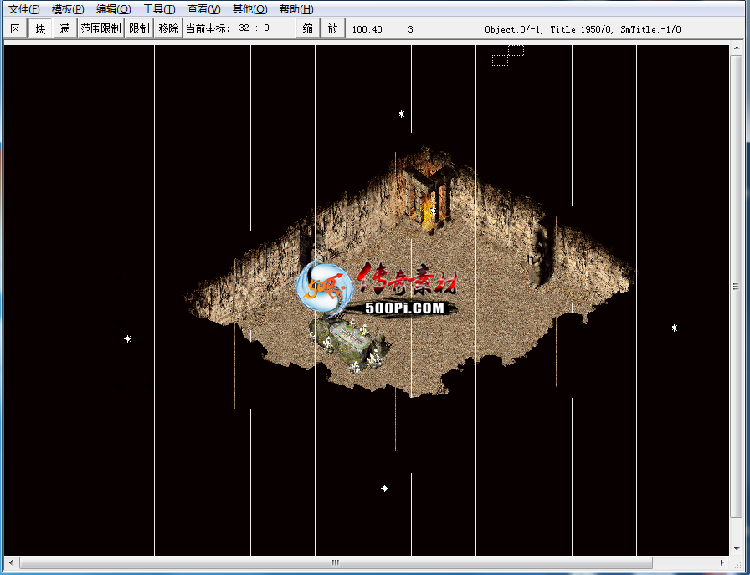Viewport: 750px width, 575px height.
Task: Click the star marker at left of map
Action: 128,338
